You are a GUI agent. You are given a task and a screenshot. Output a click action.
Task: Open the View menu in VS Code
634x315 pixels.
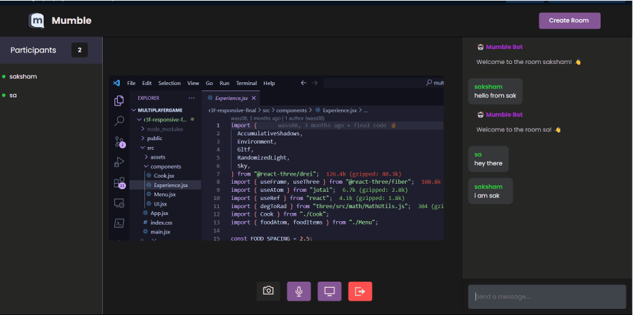pyautogui.click(x=193, y=83)
